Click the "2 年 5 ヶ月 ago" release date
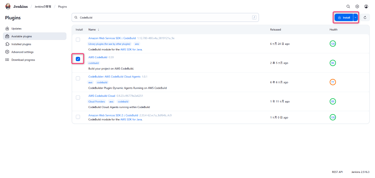Viewport: 375px width, 178px height. 279,63
